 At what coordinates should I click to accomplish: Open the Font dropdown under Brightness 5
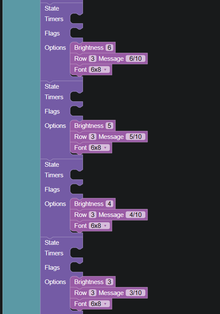tap(99, 148)
